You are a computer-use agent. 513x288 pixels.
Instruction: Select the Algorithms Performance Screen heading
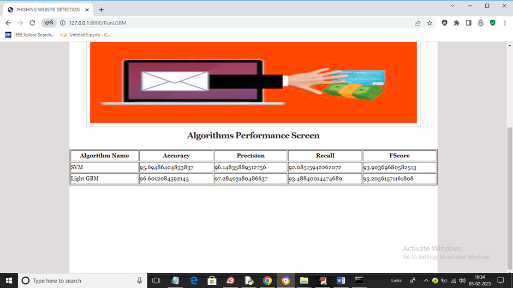pyautogui.click(x=253, y=136)
